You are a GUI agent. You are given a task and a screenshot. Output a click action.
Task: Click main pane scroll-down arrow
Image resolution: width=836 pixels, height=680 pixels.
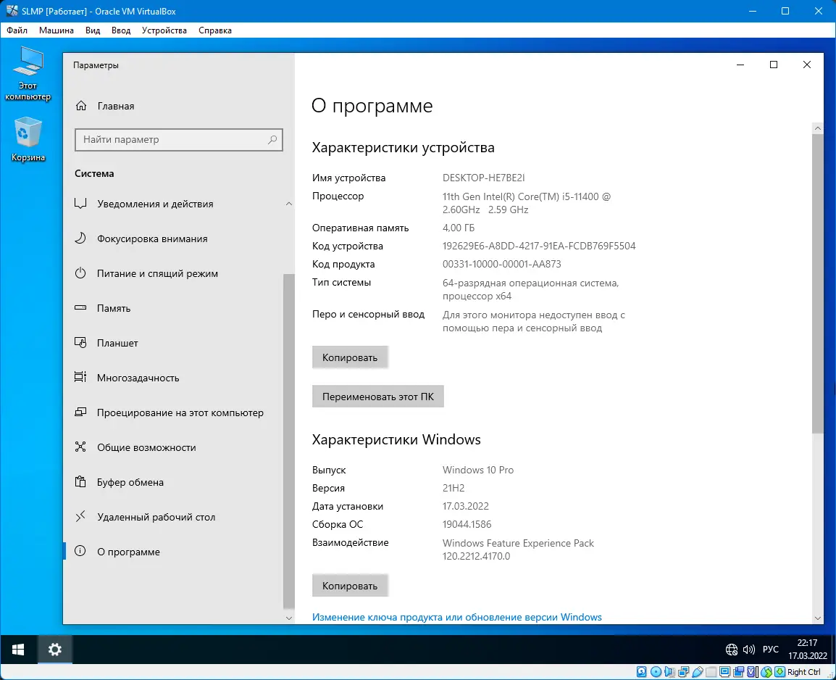[818, 618]
